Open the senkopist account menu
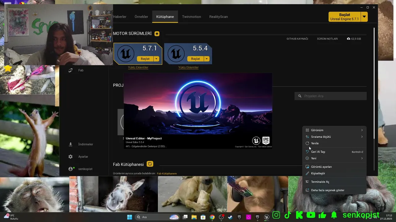The height and width of the screenshot is (222, 396). pyautogui.click(x=80, y=169)
